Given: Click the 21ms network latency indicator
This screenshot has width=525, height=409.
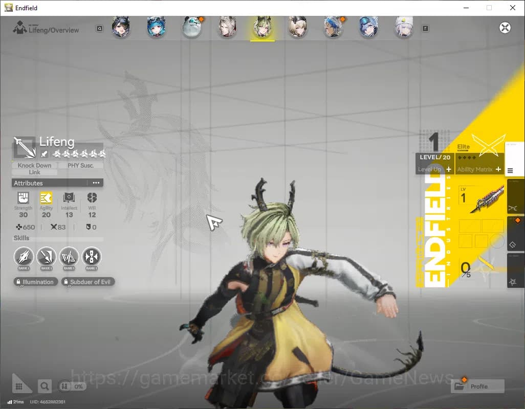Looking at the screenshot, I should (16, 402).
